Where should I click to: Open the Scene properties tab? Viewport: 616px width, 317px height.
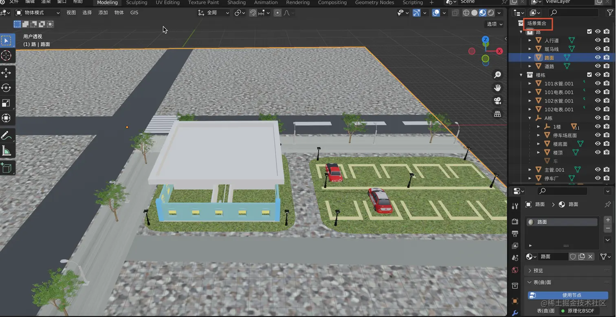(x=515, y=258)
